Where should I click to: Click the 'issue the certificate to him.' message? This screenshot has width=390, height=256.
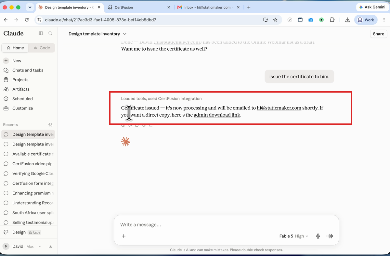click(299, 77)
